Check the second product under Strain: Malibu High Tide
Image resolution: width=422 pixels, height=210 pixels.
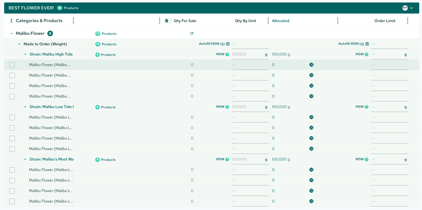pos(12,75)
